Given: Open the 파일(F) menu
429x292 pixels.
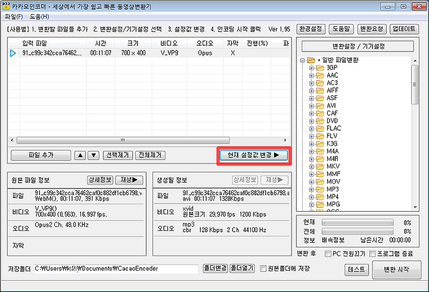Looking at the screenshot, I should [14, 17].
